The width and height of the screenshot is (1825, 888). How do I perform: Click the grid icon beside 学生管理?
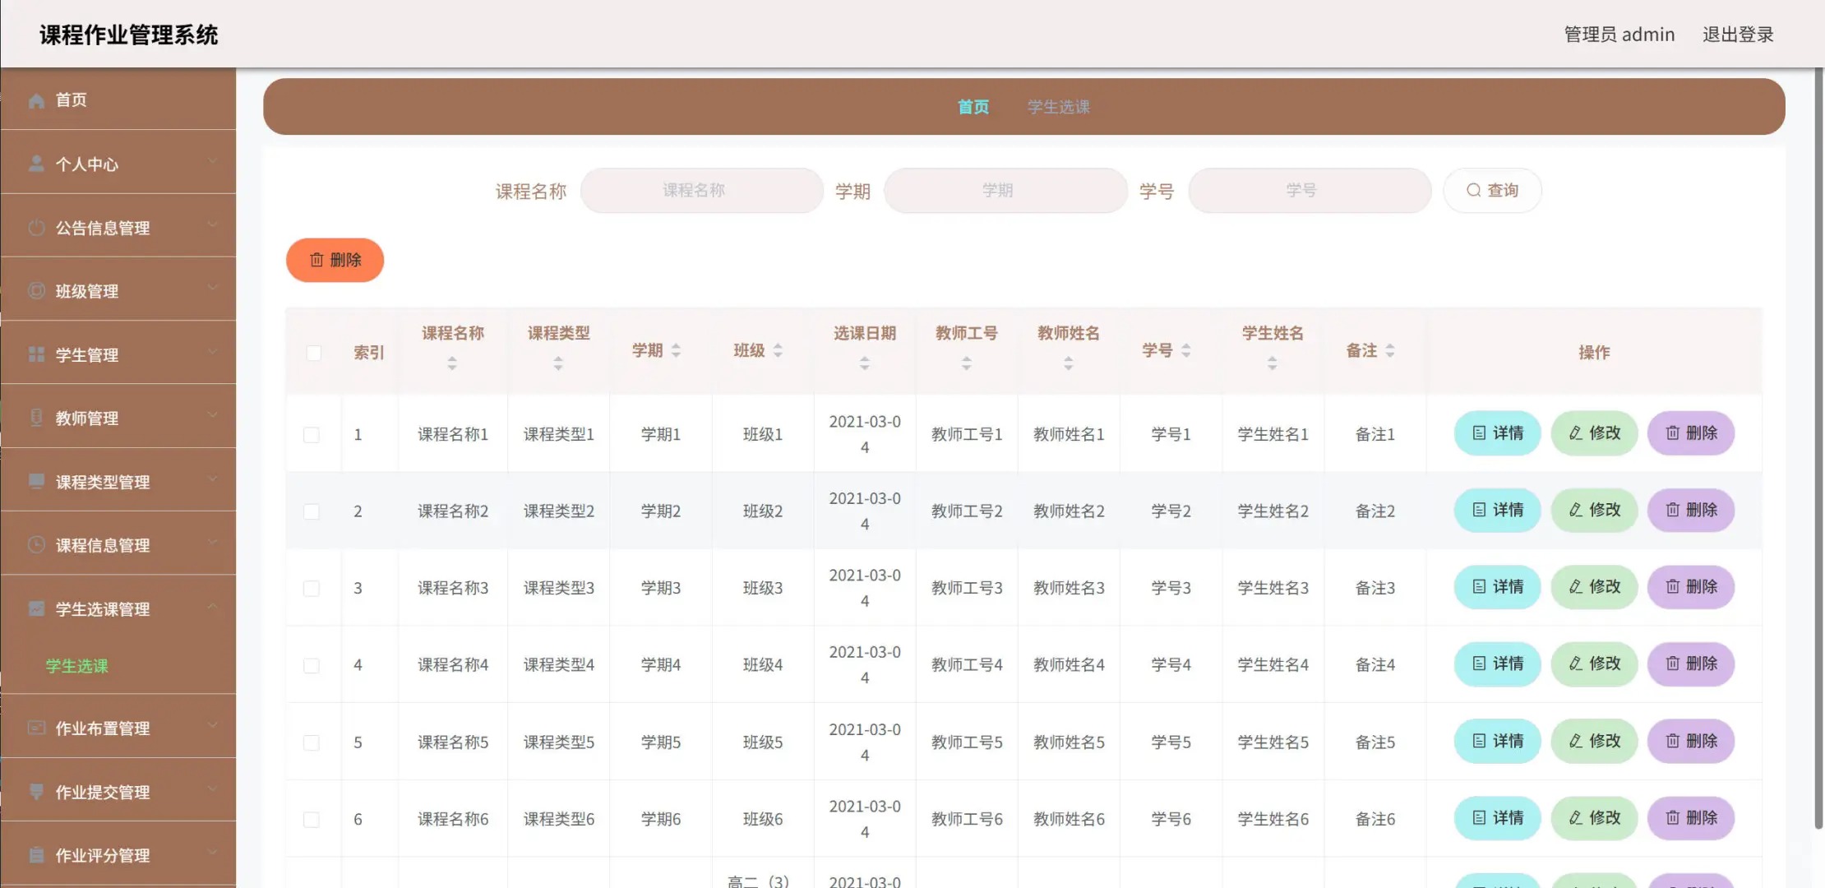36,354
